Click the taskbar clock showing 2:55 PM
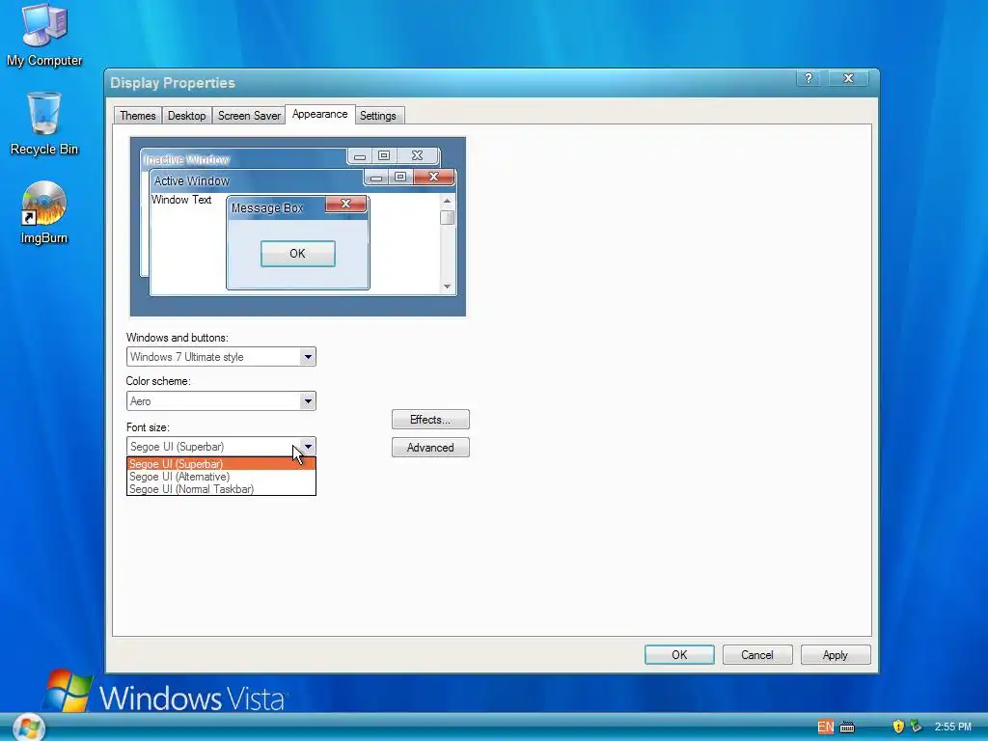988x741 pixels. point(952,727)
